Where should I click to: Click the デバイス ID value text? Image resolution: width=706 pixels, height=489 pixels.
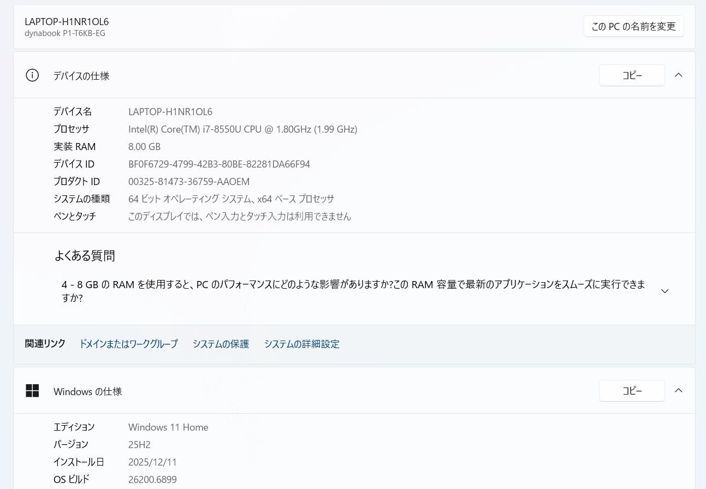(219, 164)
